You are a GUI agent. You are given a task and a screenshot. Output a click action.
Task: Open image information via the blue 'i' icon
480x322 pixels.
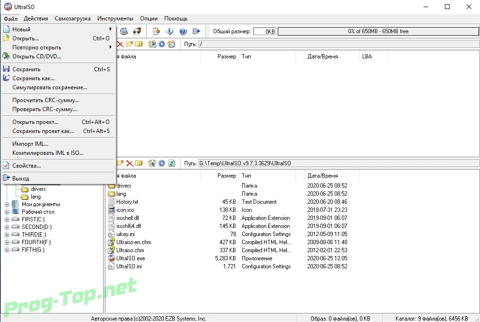pyautogui.click(x=169, y=31)
